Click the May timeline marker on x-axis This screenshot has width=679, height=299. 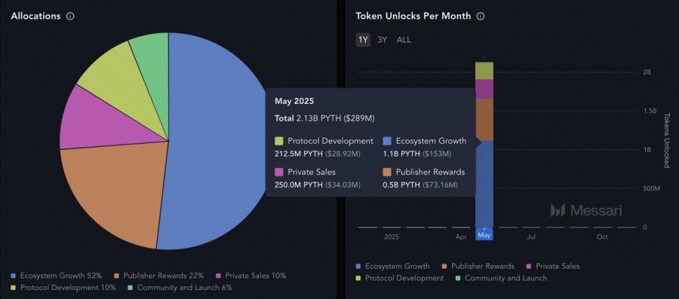(x=484, y=235)
